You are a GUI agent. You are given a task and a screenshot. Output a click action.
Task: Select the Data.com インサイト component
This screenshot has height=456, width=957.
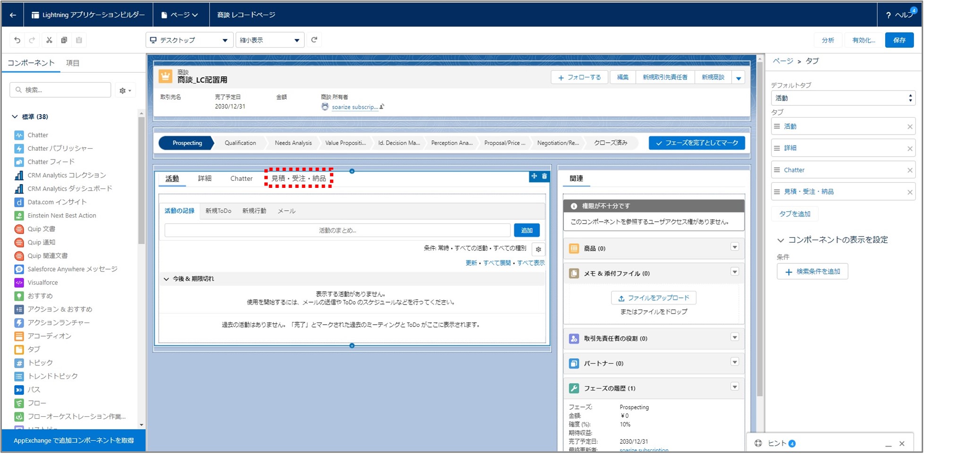pyautogui.click(x=57, y=202)
